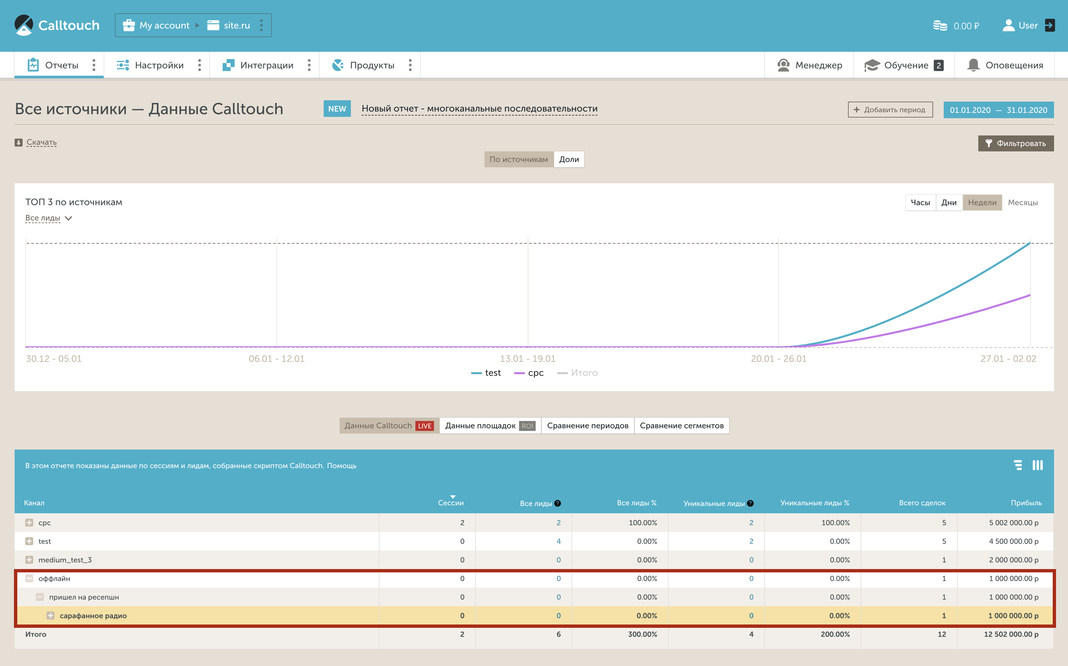Click the Обучение graduation cap icon
This screenshot has width=1068, height=666.
click(x=872, y=65)
